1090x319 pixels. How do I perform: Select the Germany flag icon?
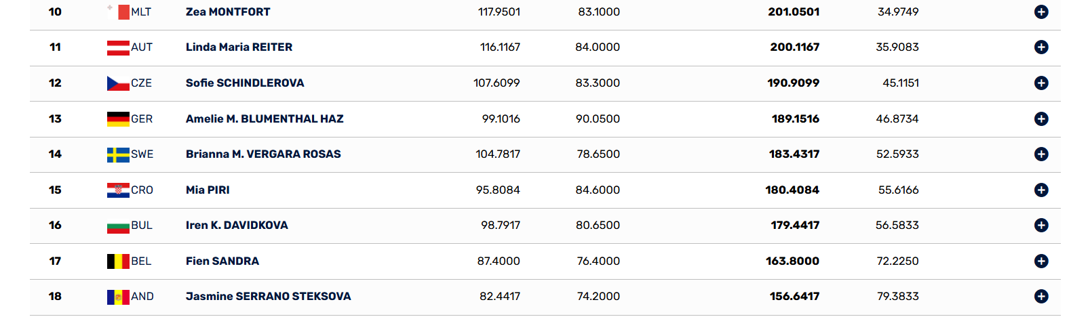click(118, 119)
